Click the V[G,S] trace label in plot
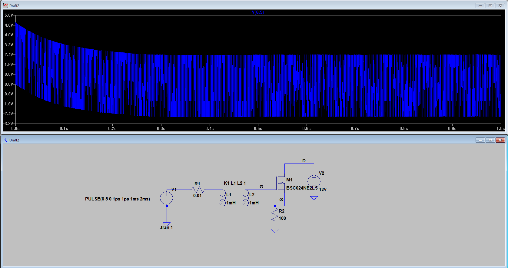Screen dimensions: 508x268 tap(258, 12)
